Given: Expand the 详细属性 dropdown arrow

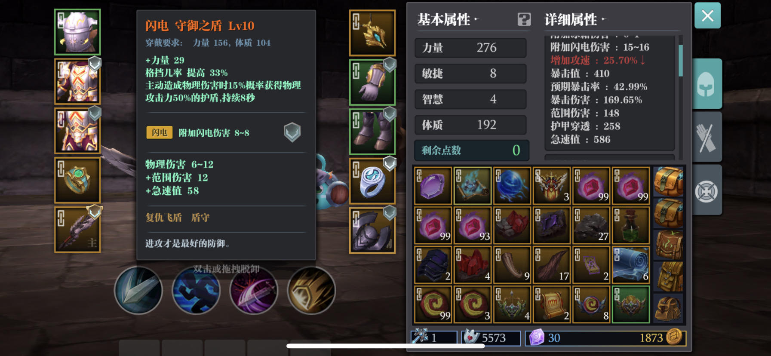Looking at the screenshot, I should (603, 19).
